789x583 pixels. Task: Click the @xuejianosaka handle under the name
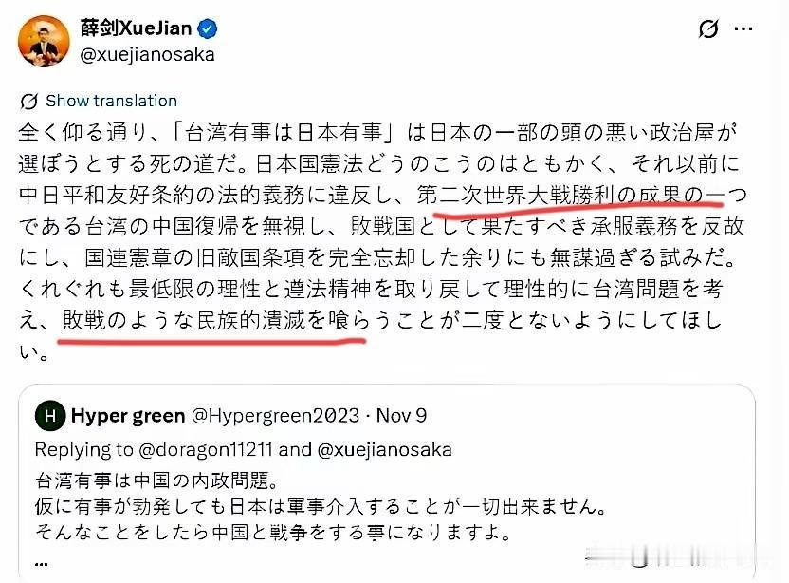point(147,54)
